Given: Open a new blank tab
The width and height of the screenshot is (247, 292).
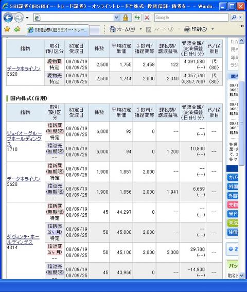Looking at the screenshot, I should coord(95,30).
